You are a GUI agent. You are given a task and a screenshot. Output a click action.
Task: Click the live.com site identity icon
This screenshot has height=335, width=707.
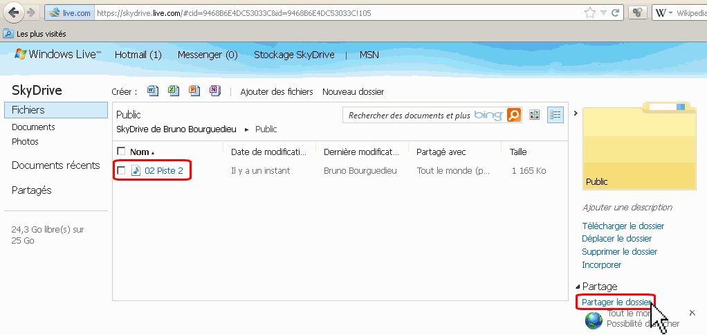tap(70, 13)
